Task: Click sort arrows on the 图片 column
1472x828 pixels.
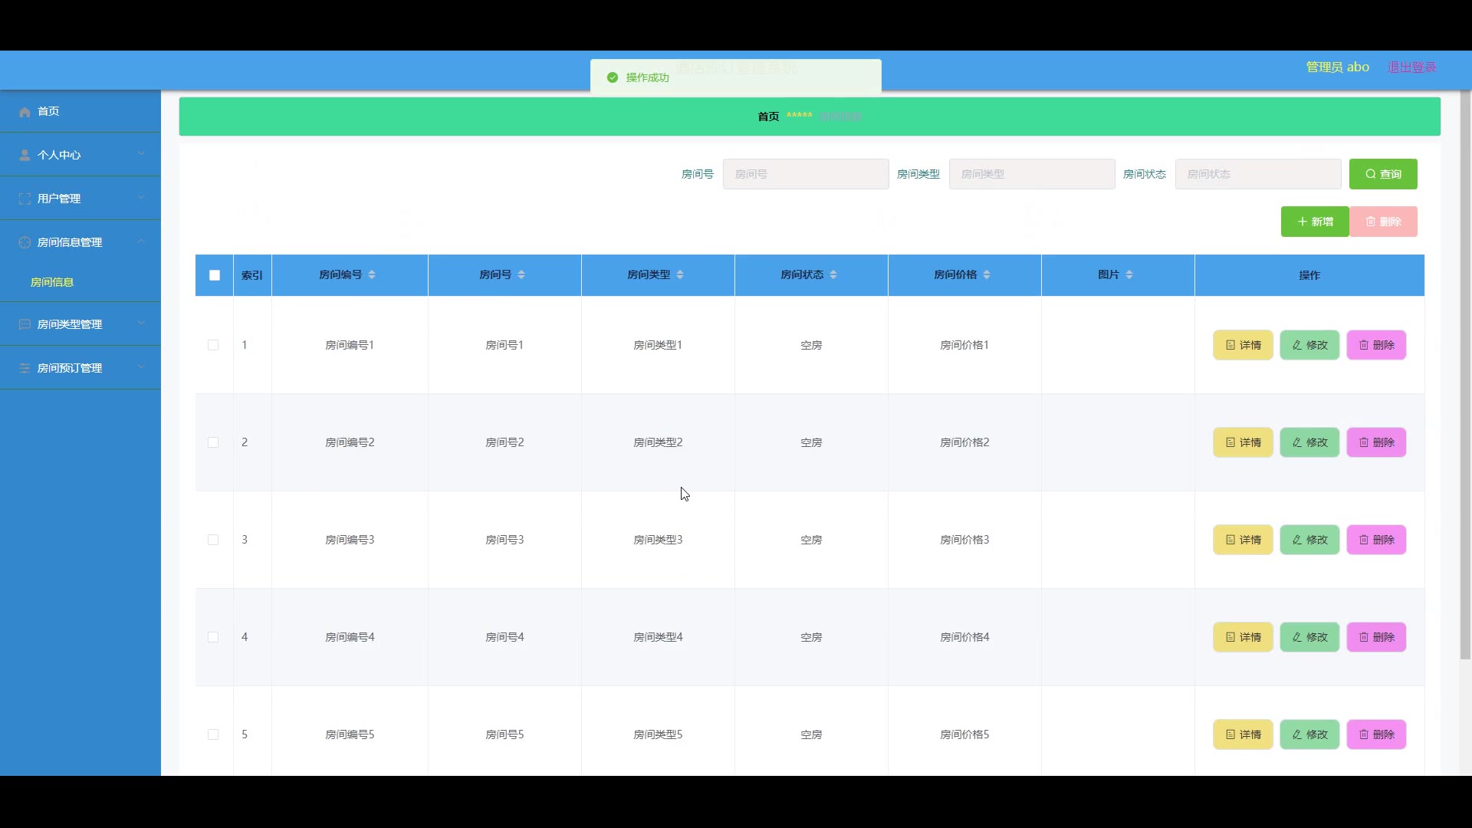Action: [x=1129, y=275]
